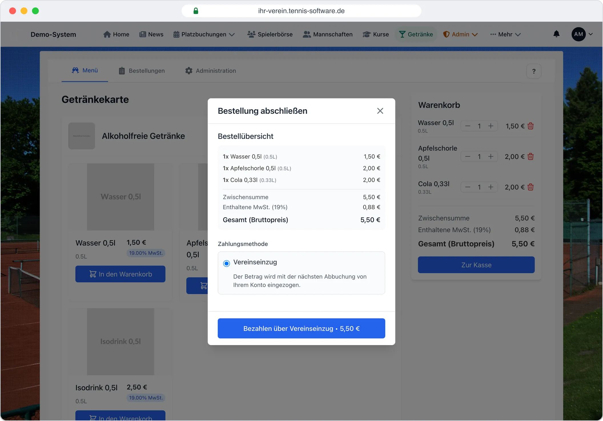Close the Bestellung abschließen dialog
The image size is (603, 421).
380,111
